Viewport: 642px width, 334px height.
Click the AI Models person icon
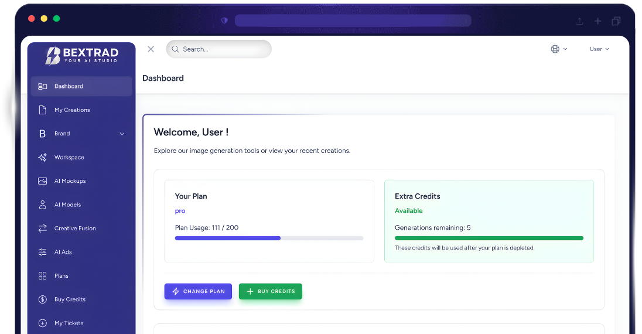42,205
